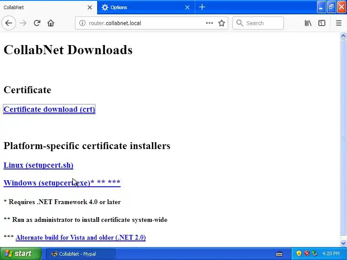347x260 pixels.
Task: Select the CollabNet tab
Action: click(x=49, y=7)
